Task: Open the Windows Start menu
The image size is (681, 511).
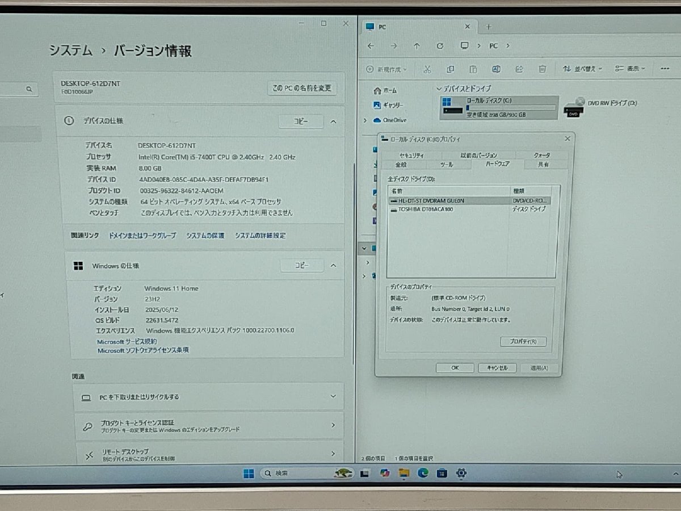Action: pyautogui.click(x=249, y=474)
